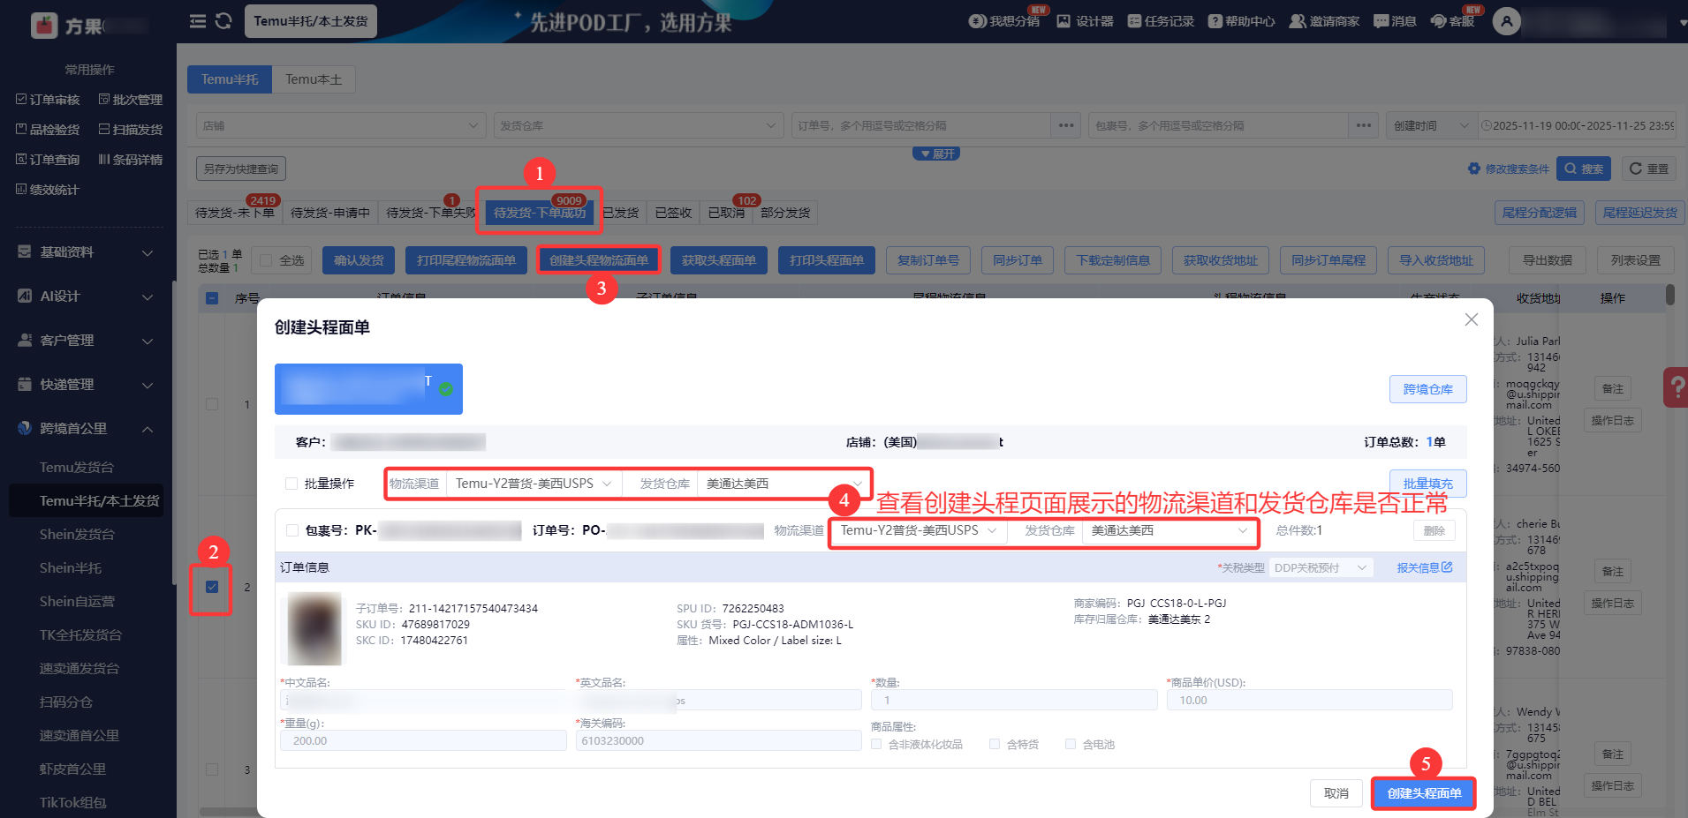This screenshot has width=1688, height=818.
Task: Click the 重量(g) input field
Action: (x=423, y=740)
